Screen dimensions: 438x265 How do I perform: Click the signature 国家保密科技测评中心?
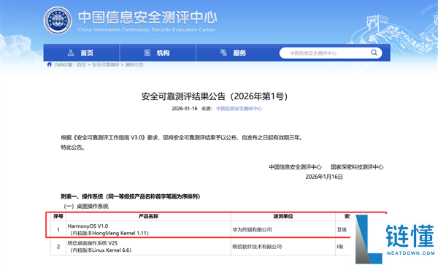click(357, 167)
